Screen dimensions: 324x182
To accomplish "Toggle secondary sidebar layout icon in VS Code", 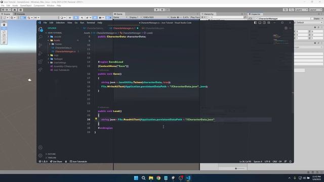I will (264, 22).
